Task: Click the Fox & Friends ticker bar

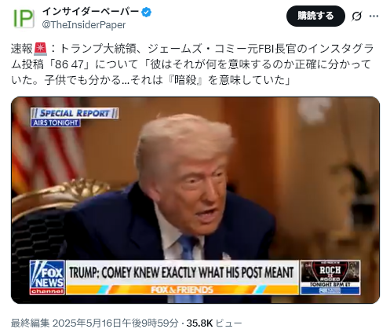Action: (x=182, y=290)
